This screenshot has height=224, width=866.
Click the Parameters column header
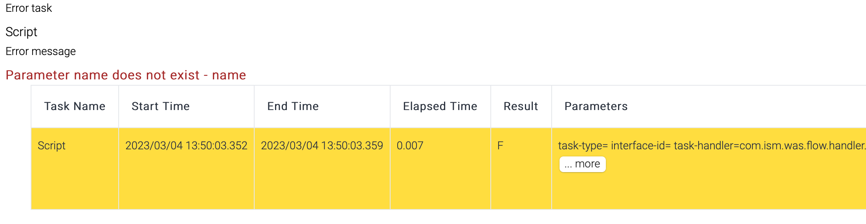pos(596,106)
